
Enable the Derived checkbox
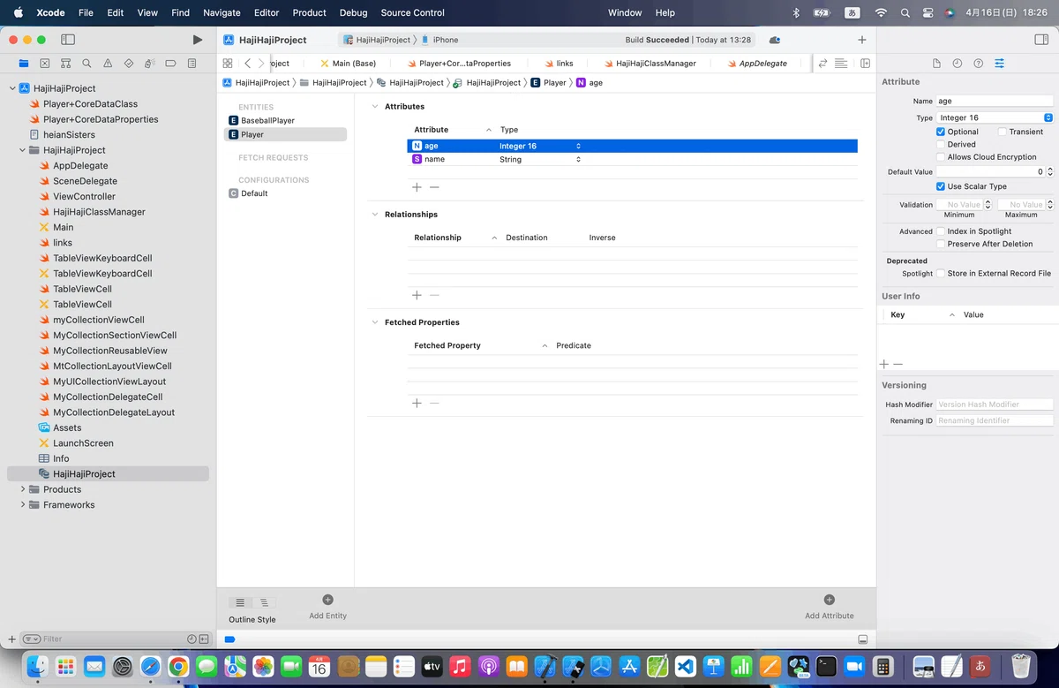(941, 144)
